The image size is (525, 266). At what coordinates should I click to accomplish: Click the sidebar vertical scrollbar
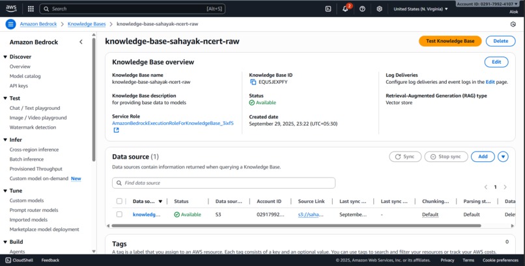(94, 100)
